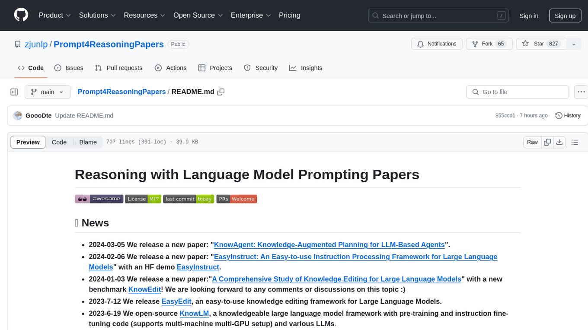Open the Update README.md commit message
Screen dimensions: 588x330
[x=84, y=116]
